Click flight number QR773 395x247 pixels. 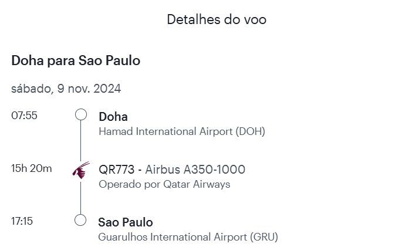point(116,170)
